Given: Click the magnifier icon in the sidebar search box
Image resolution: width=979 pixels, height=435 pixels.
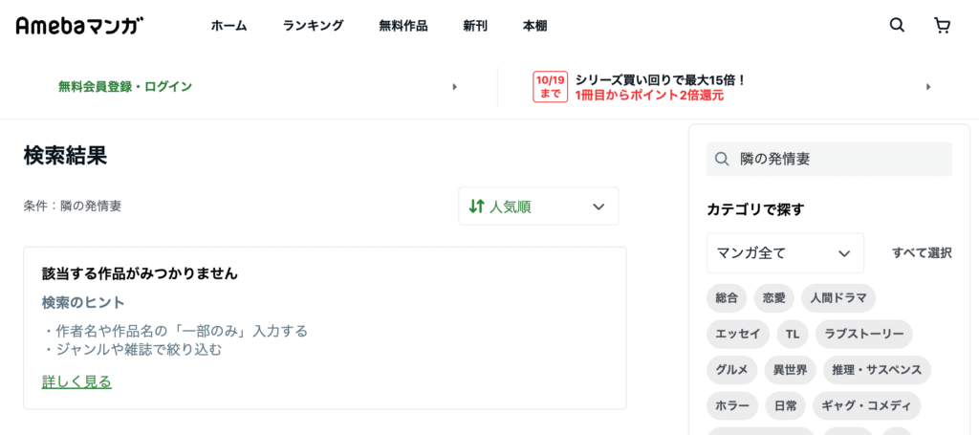Looking at the screenshot, I should (x=722, y=159).
